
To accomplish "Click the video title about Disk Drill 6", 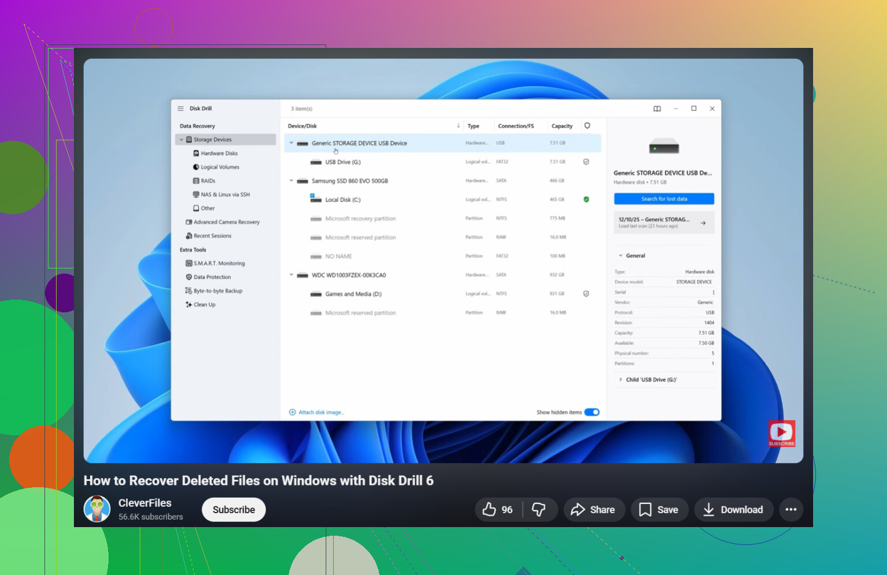I will [x=259, y=480].
